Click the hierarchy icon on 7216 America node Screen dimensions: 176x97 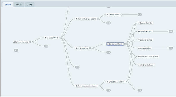pos(77,48)
